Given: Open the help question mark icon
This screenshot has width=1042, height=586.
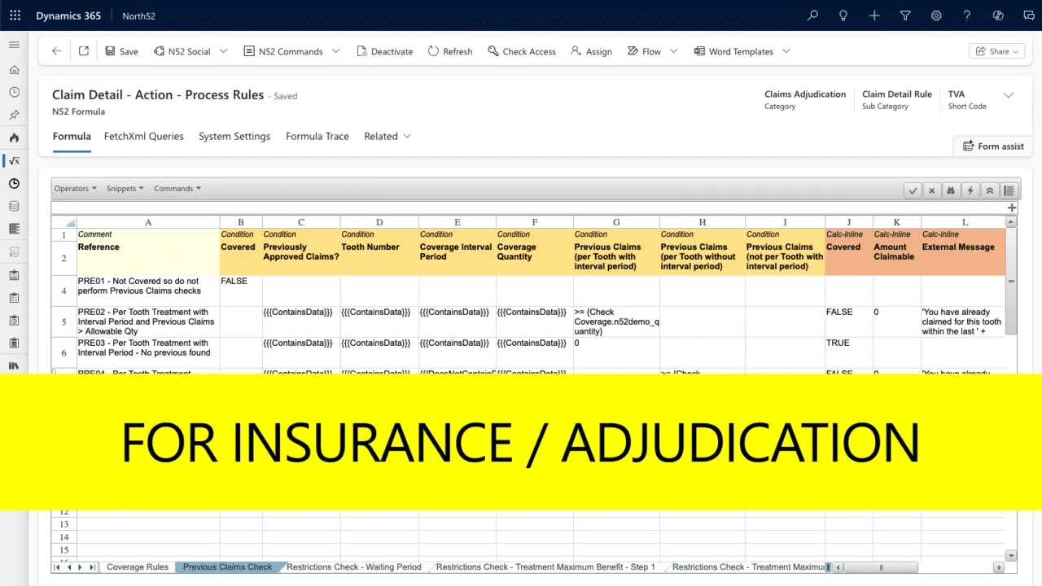Looking at the screenshot, I should coord(967,15).
